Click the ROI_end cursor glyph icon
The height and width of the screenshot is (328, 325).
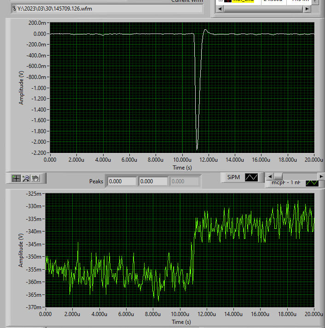[x=228, y=1]
